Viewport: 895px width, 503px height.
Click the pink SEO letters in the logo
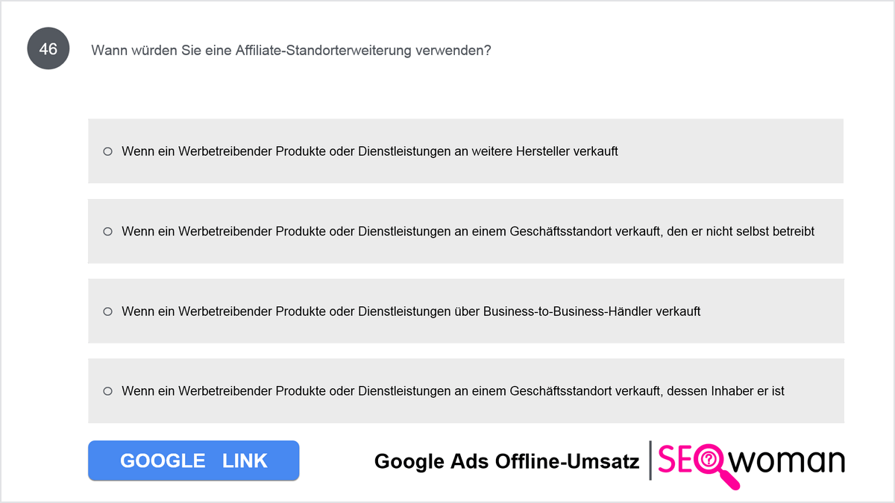click(x=684, y=460)
